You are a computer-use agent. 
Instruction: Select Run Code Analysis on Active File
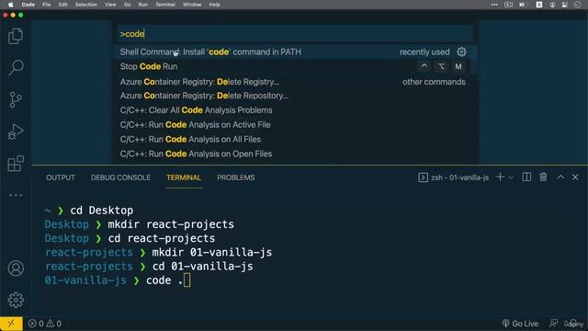[295, 125]
